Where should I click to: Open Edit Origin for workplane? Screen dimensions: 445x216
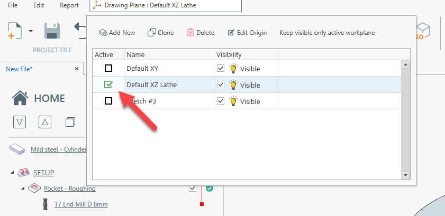(247, 33)
